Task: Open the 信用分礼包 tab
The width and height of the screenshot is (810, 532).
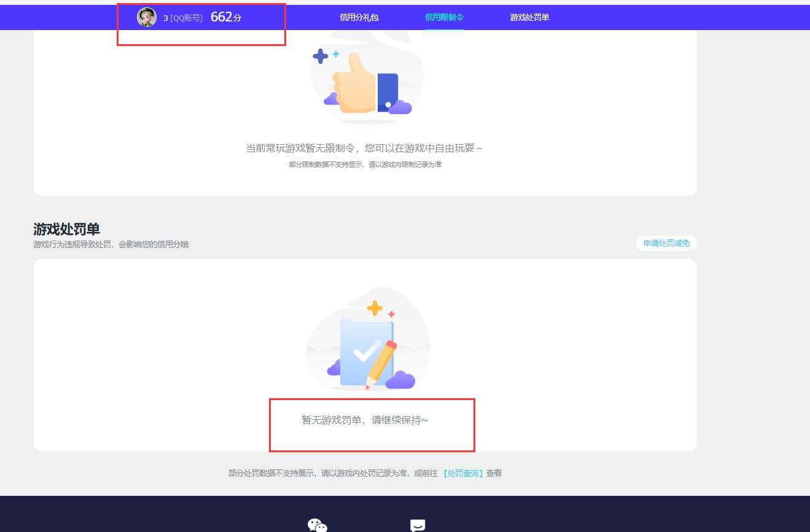Action: click(359, 18)
